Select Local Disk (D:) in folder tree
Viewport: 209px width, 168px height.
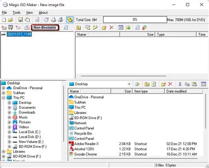(x=30, y=137)
